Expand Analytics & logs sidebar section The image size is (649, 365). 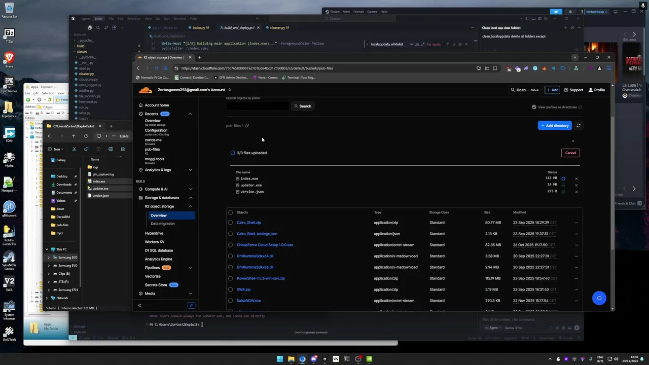191,170
